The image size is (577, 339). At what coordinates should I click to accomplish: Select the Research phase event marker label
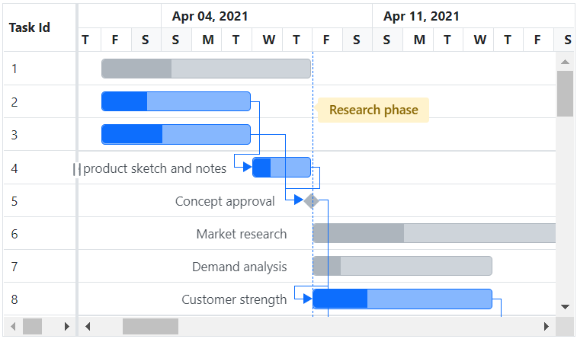tap(373, 110)
